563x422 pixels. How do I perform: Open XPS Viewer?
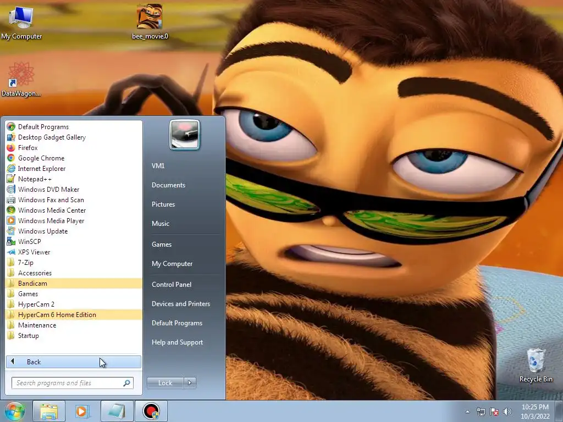[74, 252]
